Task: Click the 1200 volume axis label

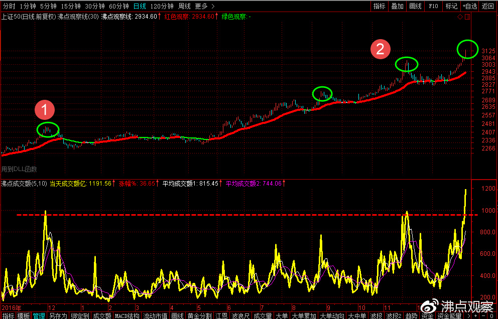Action: tap(488, 189)
